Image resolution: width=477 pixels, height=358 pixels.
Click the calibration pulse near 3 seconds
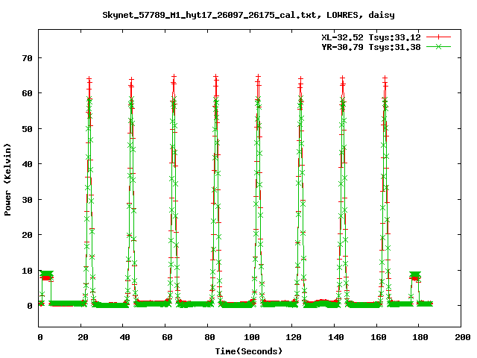(x=46, y=275)
